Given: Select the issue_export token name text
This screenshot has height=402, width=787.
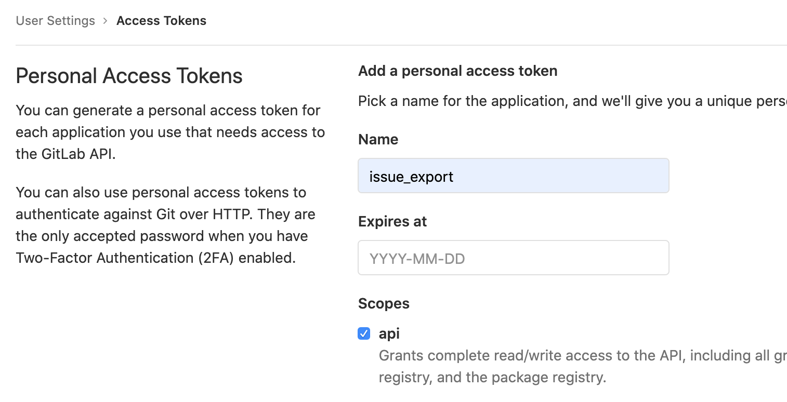Looking at the screenshot, I should click(411, 177).
